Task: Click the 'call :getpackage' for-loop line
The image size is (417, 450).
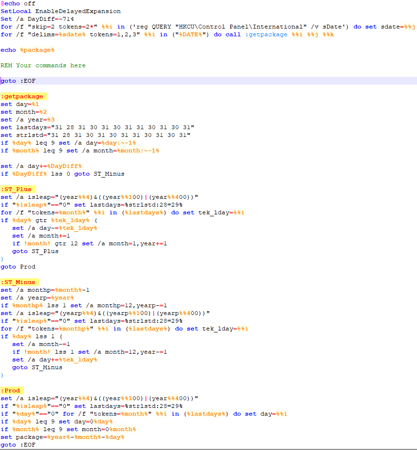Action: pos(167,34)
